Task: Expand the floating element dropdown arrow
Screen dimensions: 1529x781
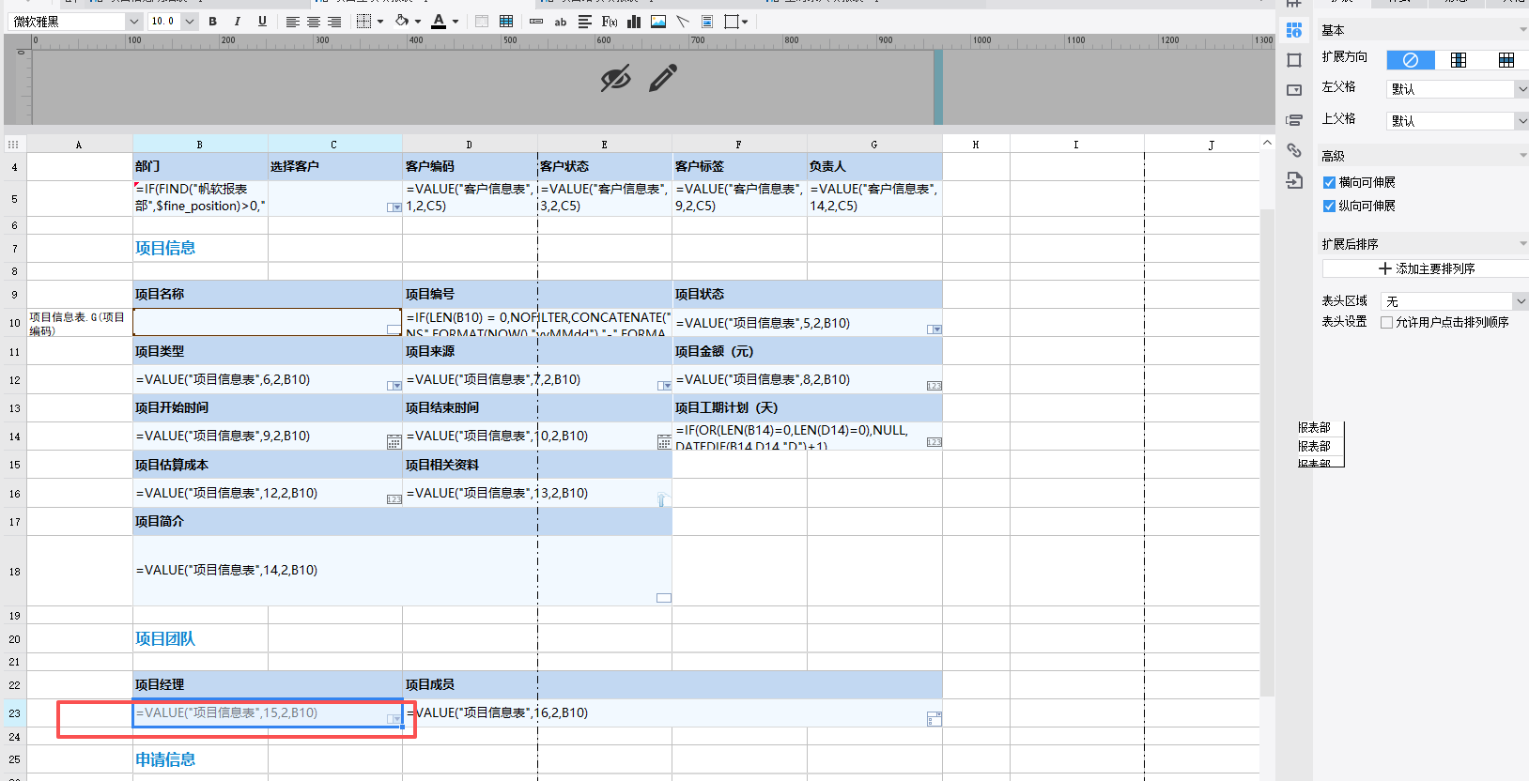Action: coord(745,22)
